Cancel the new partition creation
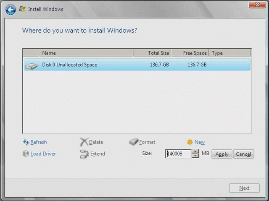Screen dimensions: 269x201 244,154
